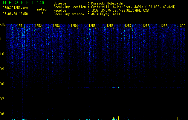Click the kHz axis unit label

(x=3, y=24)
